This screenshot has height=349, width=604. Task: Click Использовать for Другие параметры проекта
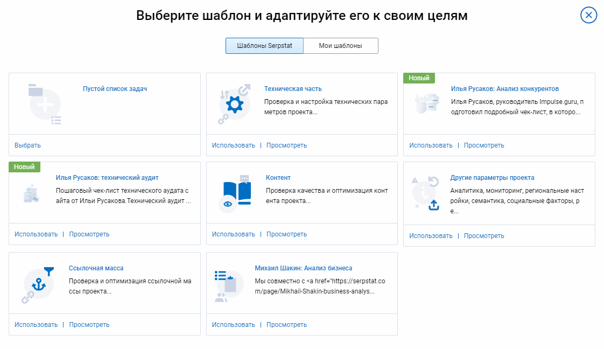point(431,236)
